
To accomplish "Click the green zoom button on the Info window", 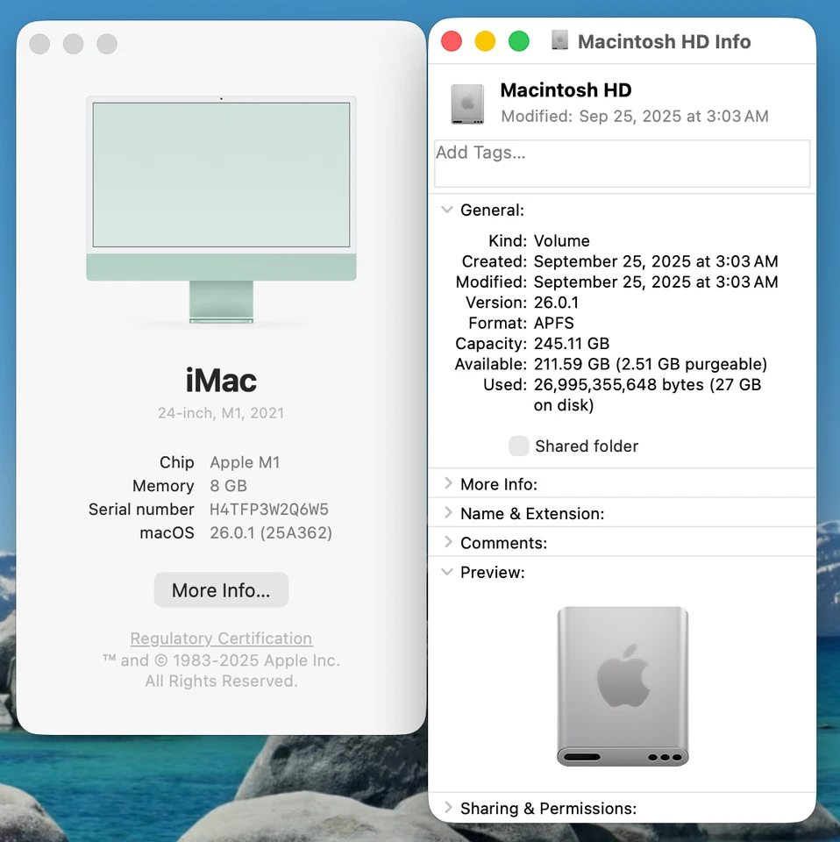I will [518, 40].
